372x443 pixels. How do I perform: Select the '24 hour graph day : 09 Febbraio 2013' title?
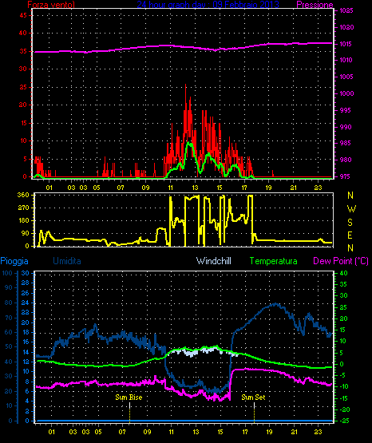click(208, 4)
